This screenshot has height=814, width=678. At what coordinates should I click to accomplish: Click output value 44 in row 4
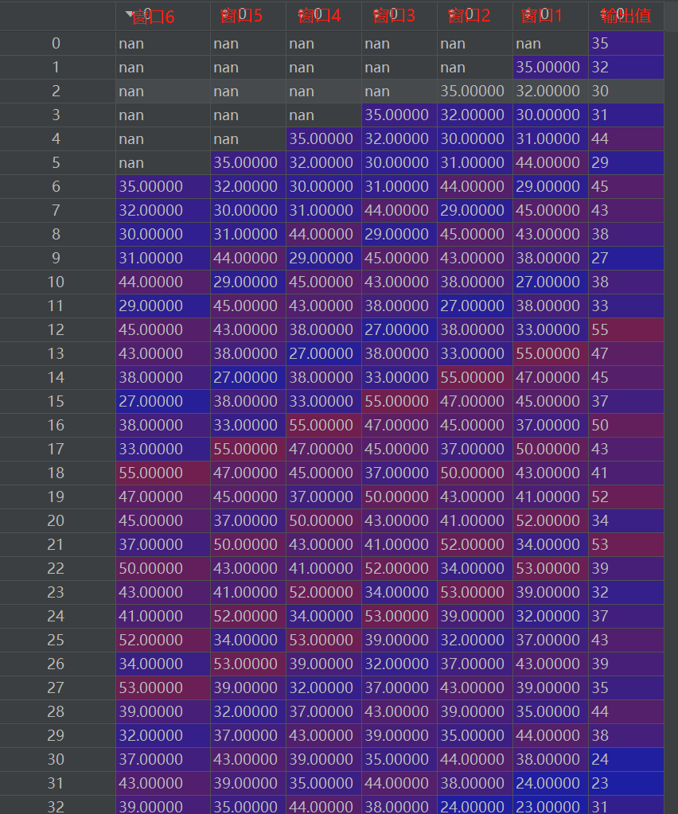pos(626,138)
